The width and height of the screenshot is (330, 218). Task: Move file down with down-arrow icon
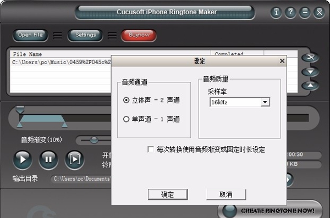click(310, 72)
